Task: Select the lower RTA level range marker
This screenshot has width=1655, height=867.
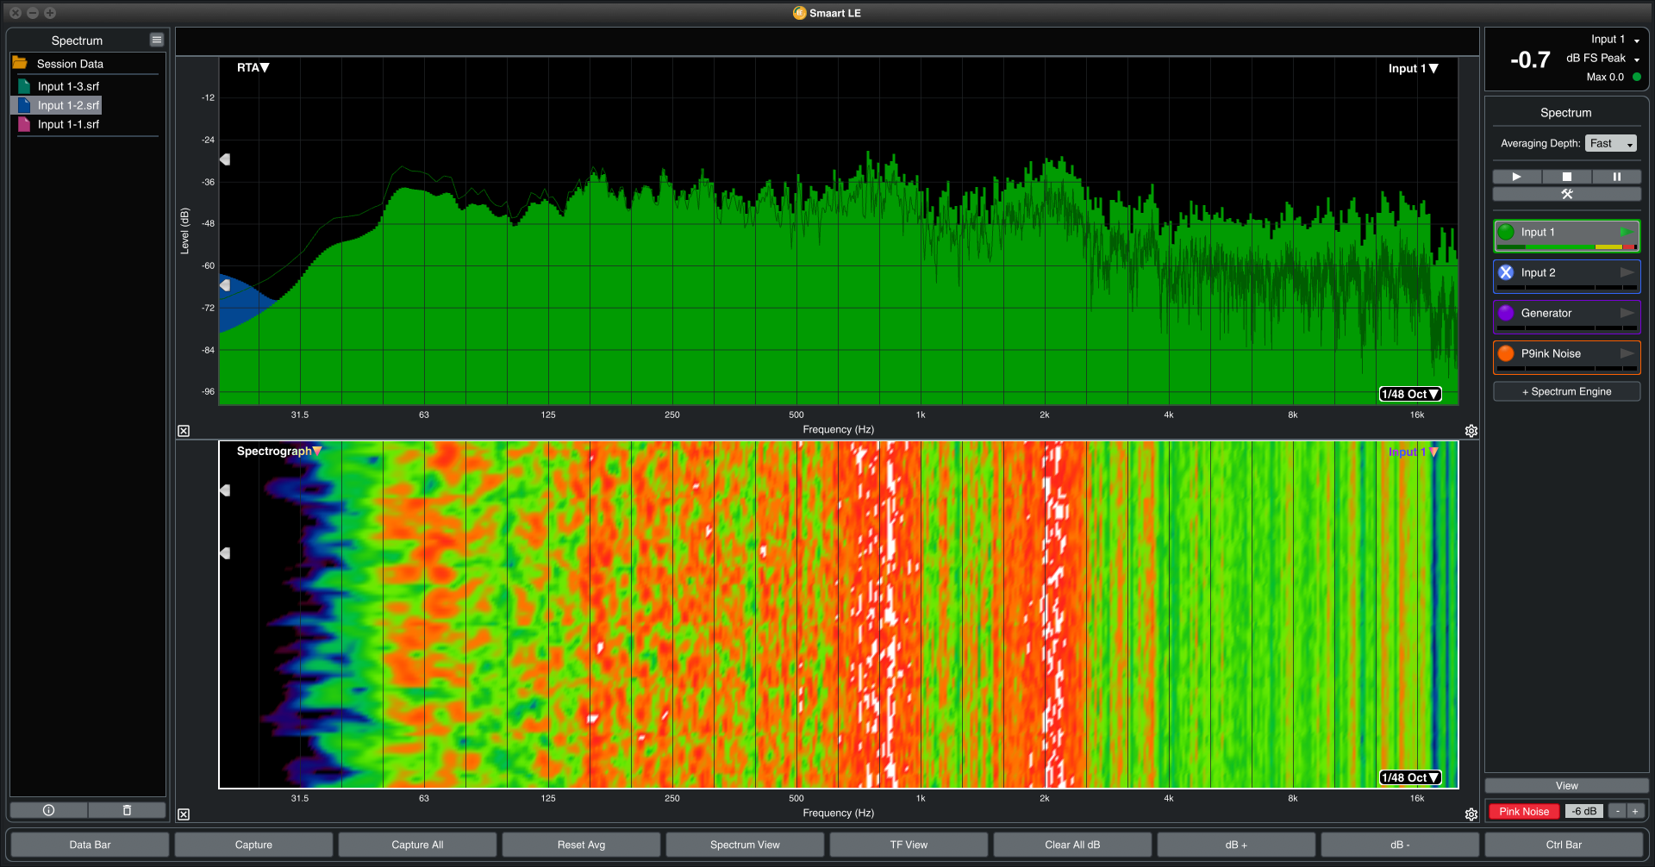Action: (225, 285)
